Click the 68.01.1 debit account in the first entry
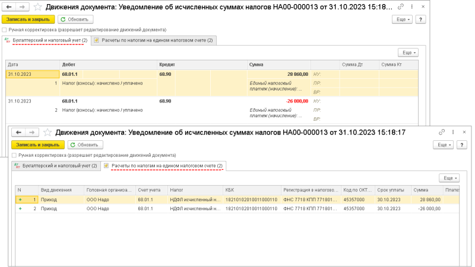Viewport: 475px width, 267px height. pyautogui.click(x=69, y=75)
